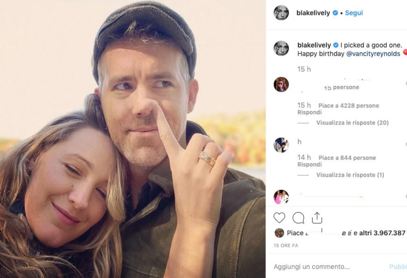Click Rispondi under the 844-likes comment
The image size is (407, 278).
coord(309,164)
